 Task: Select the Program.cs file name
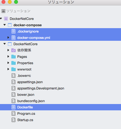pyautogui.click(x=26, y=114)
